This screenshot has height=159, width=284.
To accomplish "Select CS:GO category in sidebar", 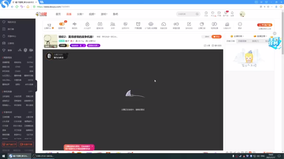I will pos(18,71).
